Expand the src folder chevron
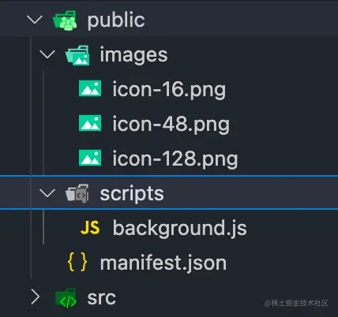Image resolution: width=338 pixels, height=317 pixels. (35, 296)
